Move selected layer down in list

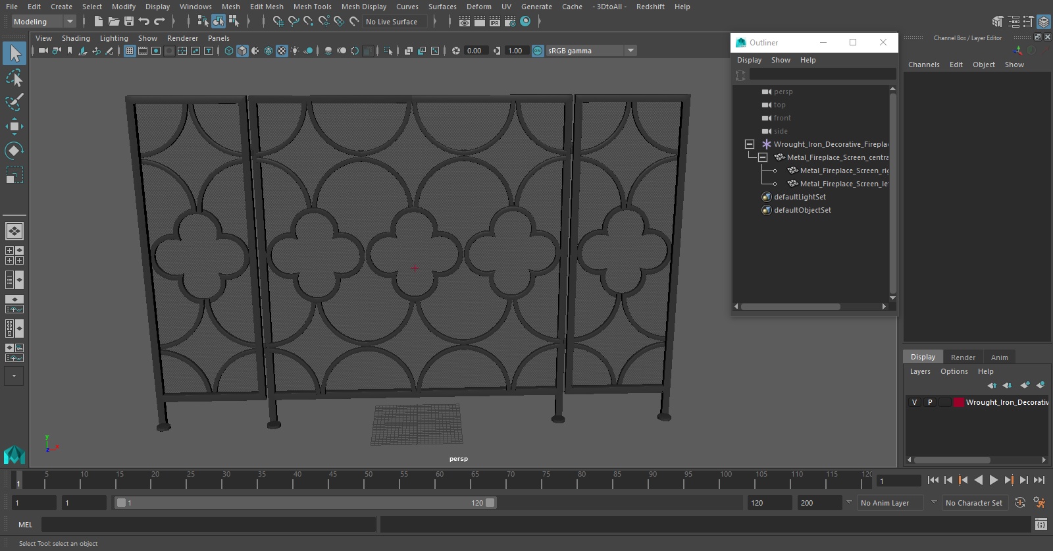[x=1008, y=385]
